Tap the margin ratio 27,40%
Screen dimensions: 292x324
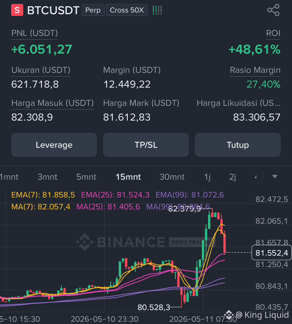263,84
